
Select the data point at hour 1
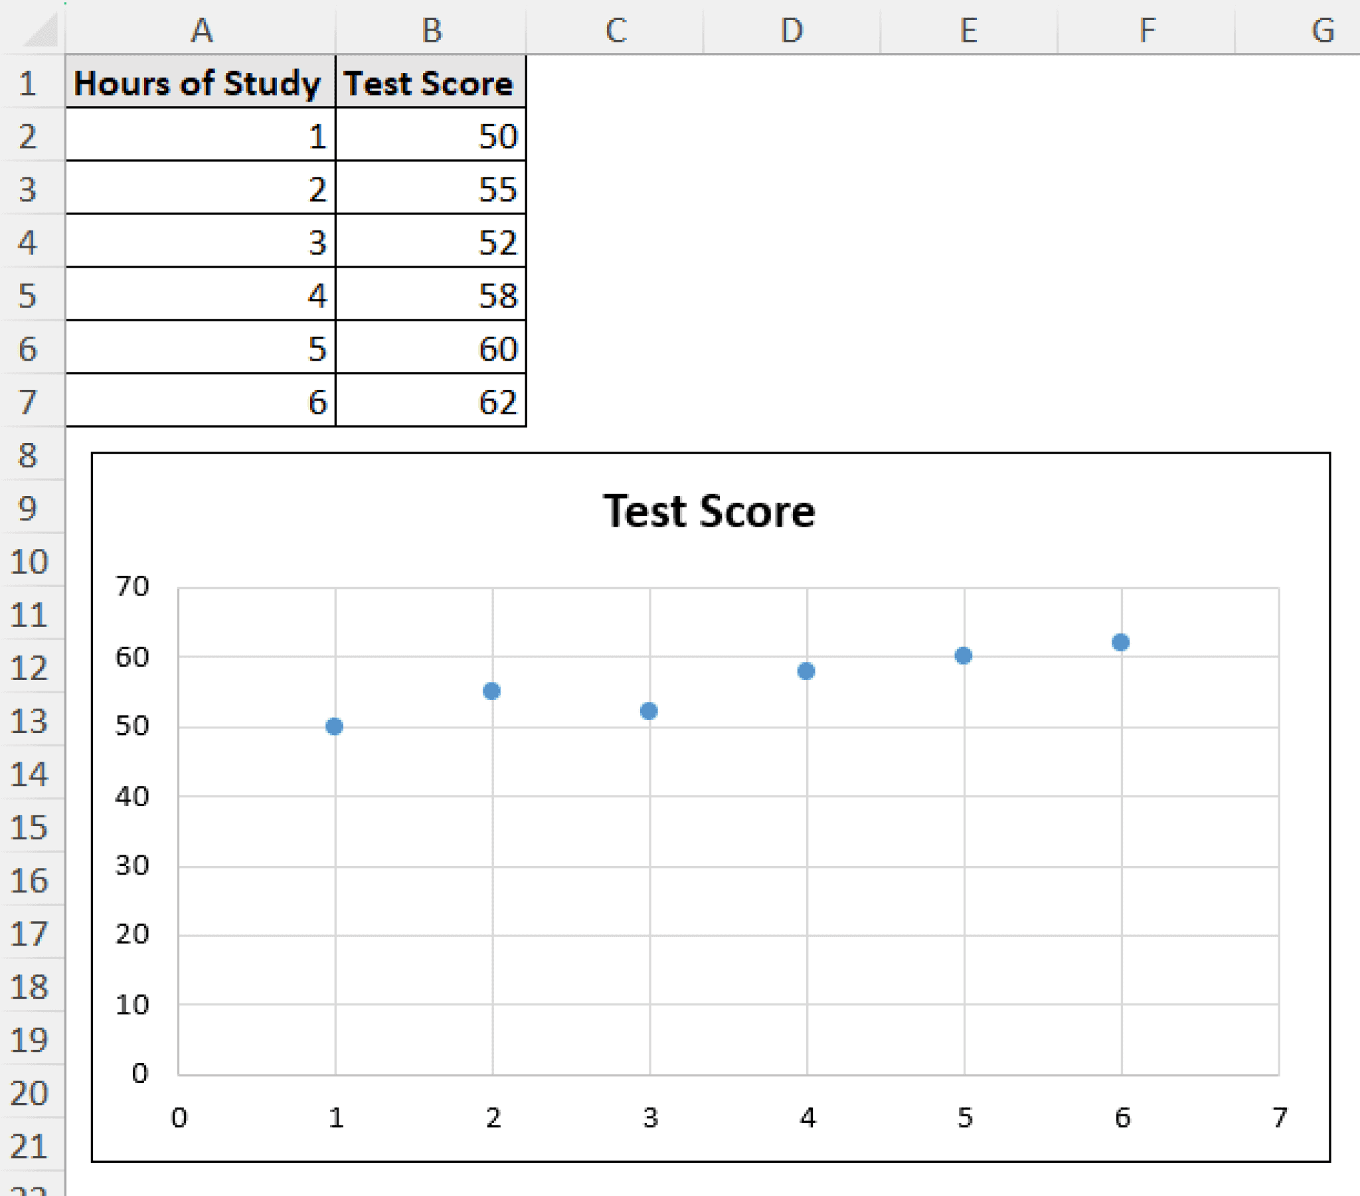(x=335, y=726)
